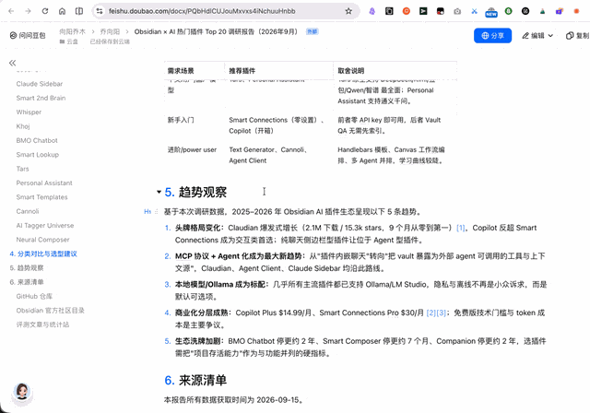Image resolution: width=590 pixels, height=413 pixels.
Task: Click the 复制 copy button
Action: [x=578, y=35]
